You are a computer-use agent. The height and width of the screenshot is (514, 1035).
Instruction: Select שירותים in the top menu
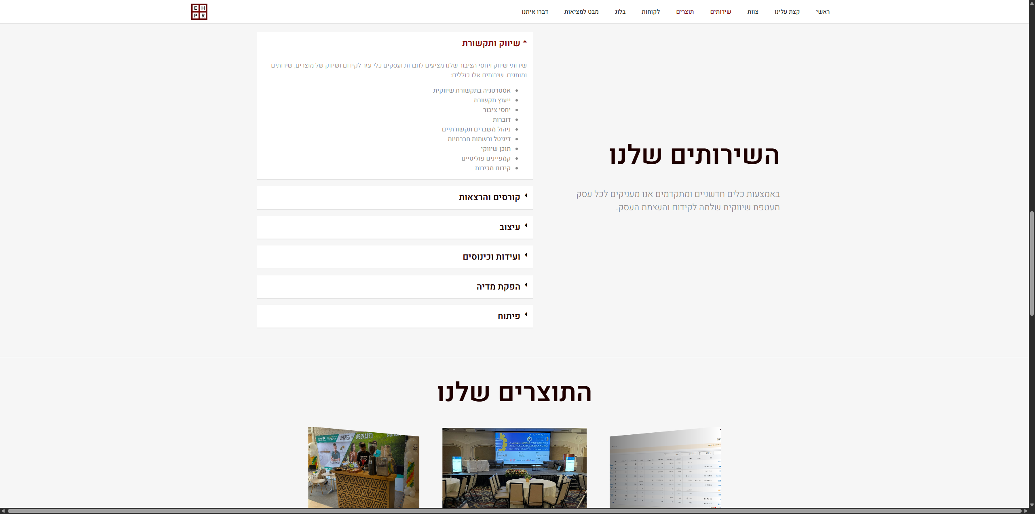[x=720, y=12]
